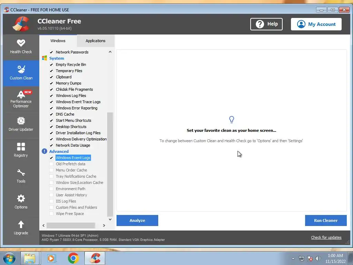Switch to the Applications tab
The width and height of the screenshot is (353, 265).
(x=95, y=41)
